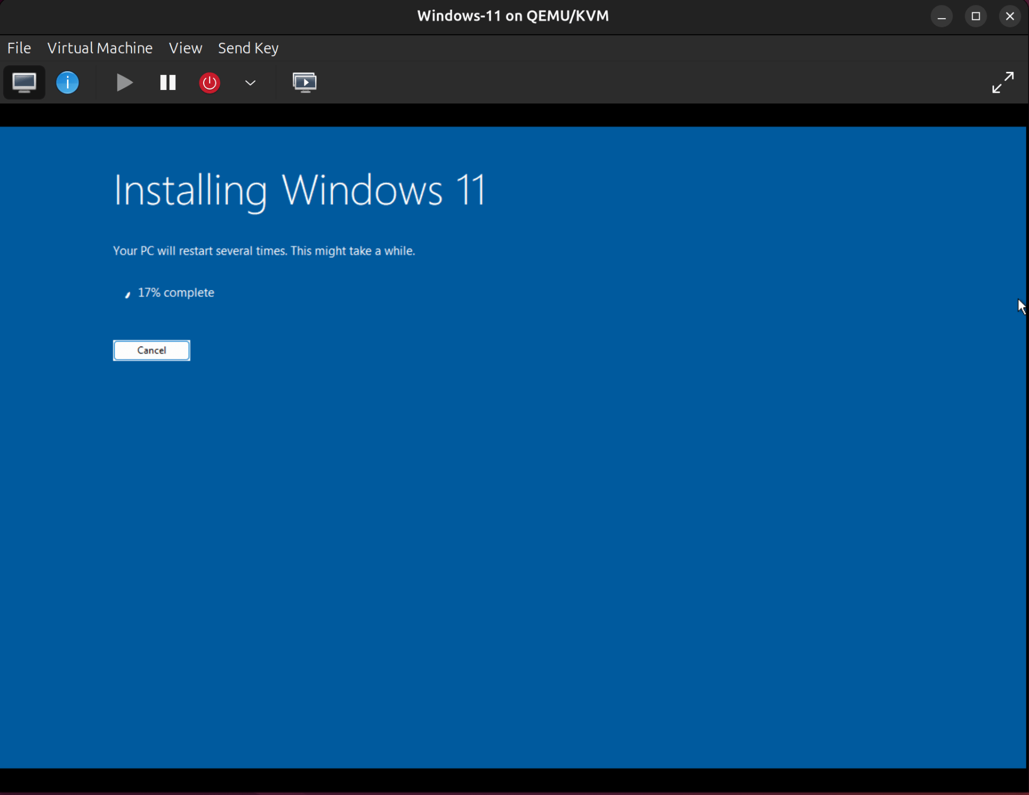Maximize the virt-manager window

(x=975, y=16)
